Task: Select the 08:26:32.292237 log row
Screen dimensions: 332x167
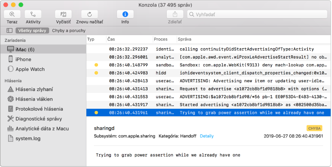Action: 208,49
